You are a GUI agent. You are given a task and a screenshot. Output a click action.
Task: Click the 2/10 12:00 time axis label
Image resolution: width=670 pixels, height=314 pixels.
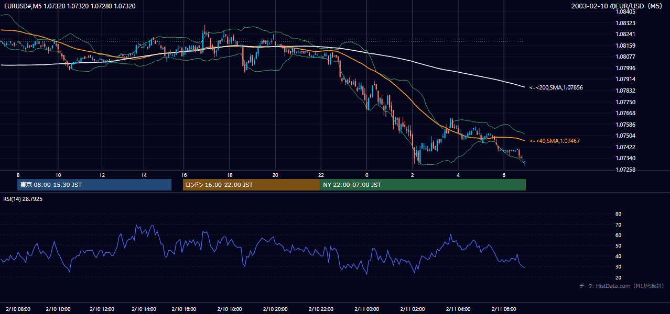[102, 309]
